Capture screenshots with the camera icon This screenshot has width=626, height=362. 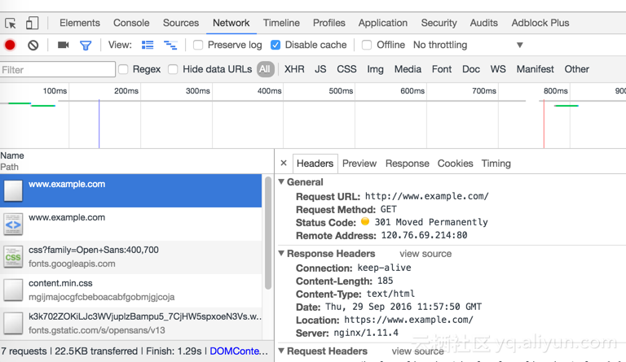63,45
